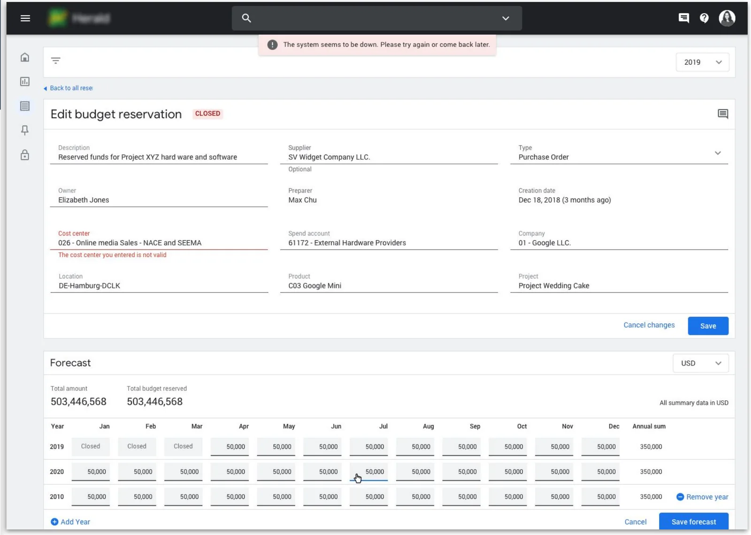751x535 pixels.
Task: Edit 2020 July forecast amount
Action: point(368,472)
